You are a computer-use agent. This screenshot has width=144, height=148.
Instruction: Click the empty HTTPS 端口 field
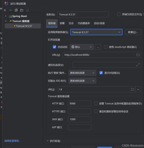click(79, 111)
